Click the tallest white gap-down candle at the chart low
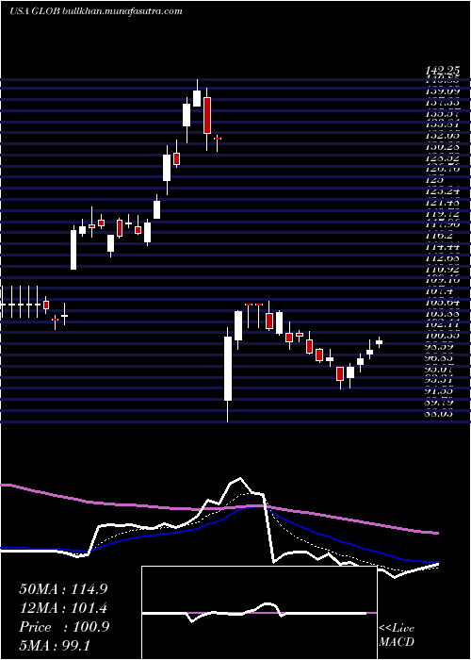 pos(228,369)
